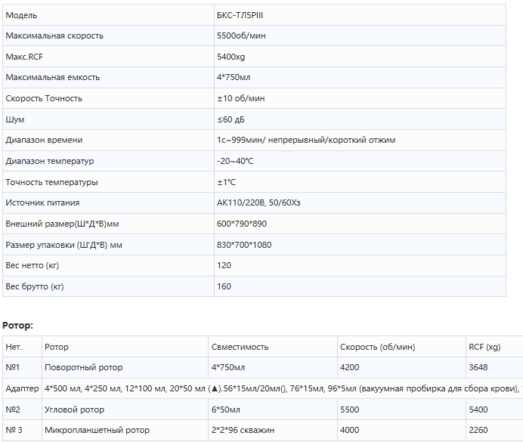Screen dimensions: 523x442
Task: Select the Вес брутто value 160
Action: [x=224, y=286]
